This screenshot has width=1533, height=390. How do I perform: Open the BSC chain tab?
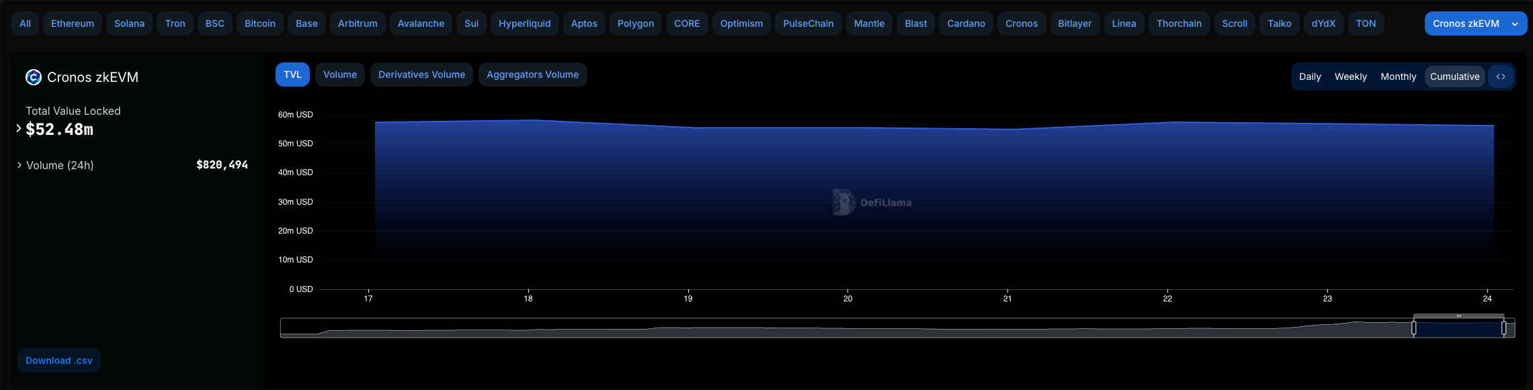click(215, 23)
